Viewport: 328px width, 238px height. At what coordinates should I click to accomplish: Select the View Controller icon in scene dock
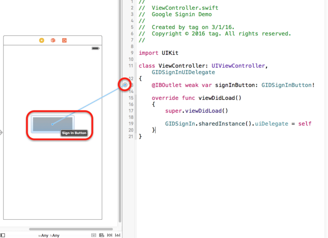point(42,40)
